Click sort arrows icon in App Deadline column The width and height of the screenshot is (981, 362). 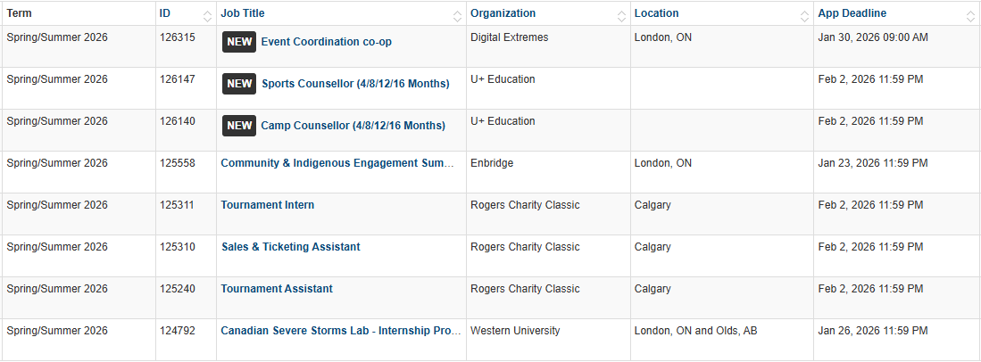click(x=970, y=15)
